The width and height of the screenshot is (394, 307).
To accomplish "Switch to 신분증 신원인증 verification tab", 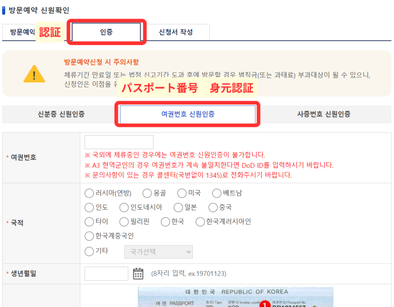I will (61, 114).
